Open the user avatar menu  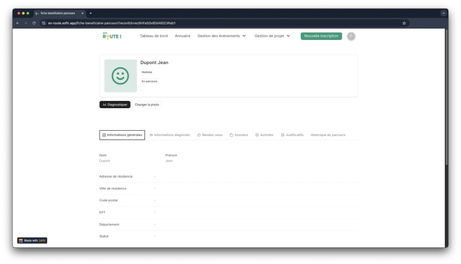coord(351,36)
